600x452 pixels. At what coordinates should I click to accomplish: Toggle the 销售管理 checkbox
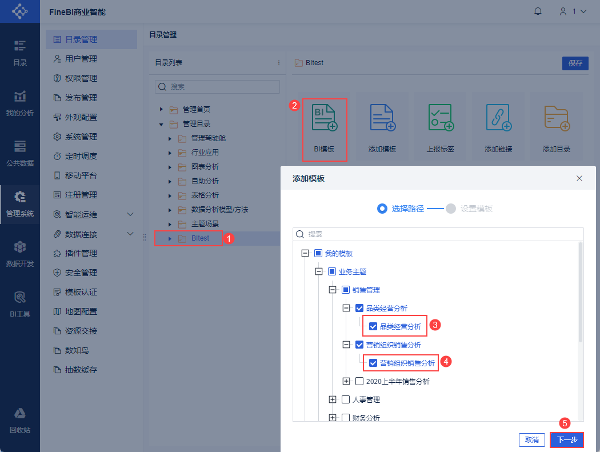coord(346,290)
